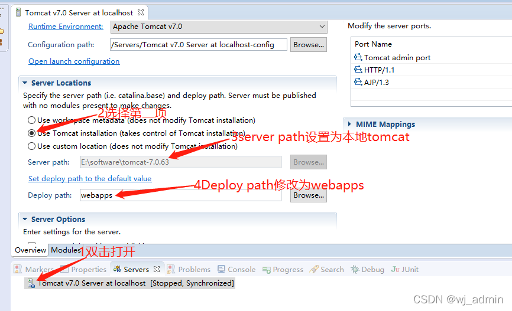The height and width of the screenshot is (311, 512).
Task: Click the AJP/1.3 port icon
Action: coord(358,82)
